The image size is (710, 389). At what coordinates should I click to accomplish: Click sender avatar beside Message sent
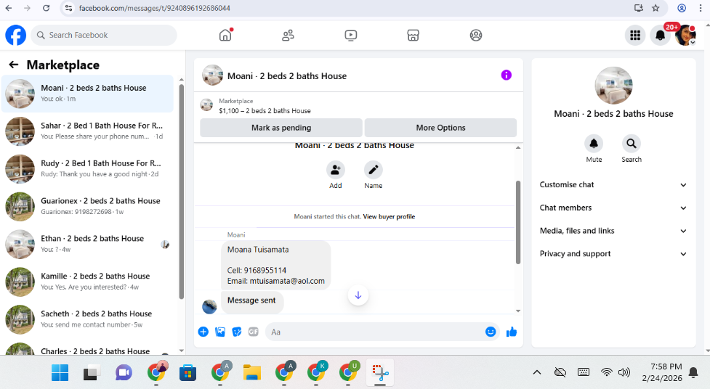point(209,307)
